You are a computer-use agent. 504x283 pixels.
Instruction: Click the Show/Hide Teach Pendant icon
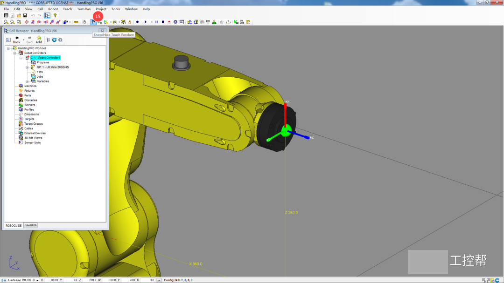(x=93, y=22)
